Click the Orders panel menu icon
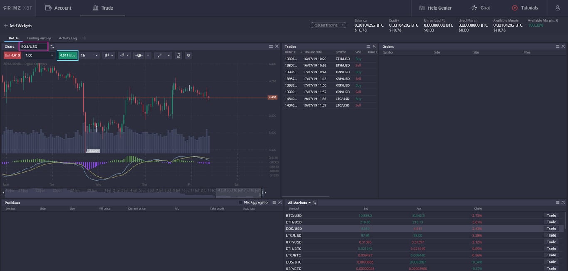 click(x=557, y=46)
